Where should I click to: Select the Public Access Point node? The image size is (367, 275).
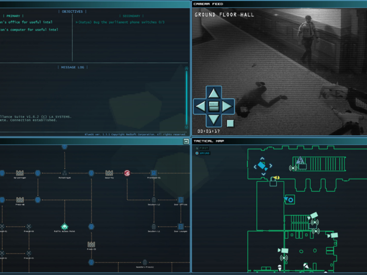click(64, 226)
